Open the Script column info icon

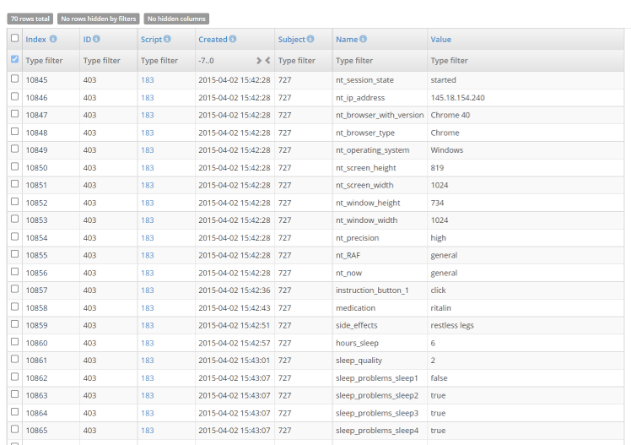click(167, 39)
